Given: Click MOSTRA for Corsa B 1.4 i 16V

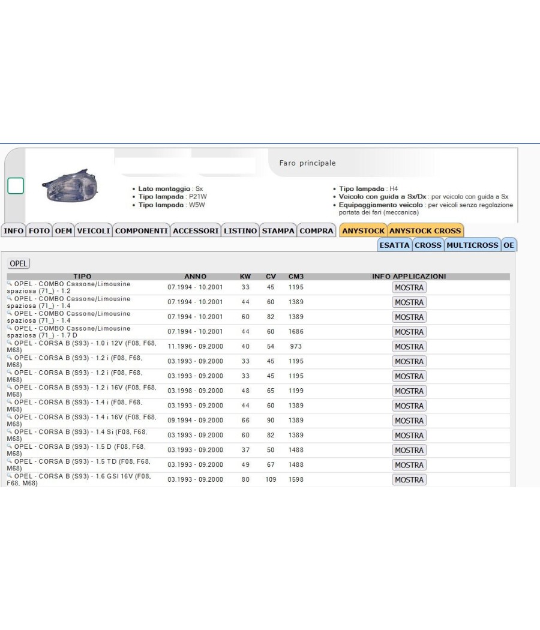Looking at the screenshot, I should [x=409, y=421].
